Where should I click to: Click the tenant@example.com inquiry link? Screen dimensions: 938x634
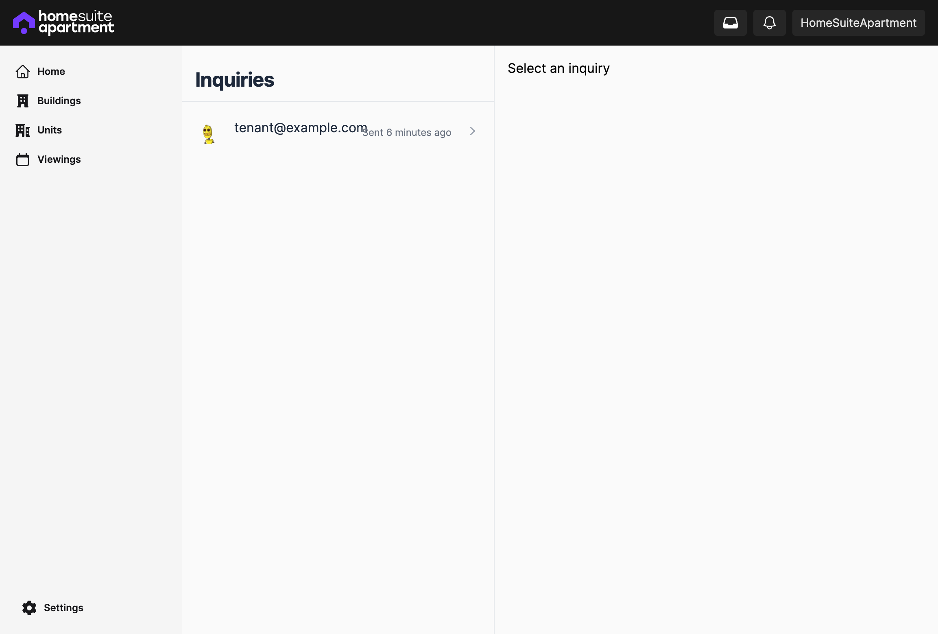(x=300, y=127)
